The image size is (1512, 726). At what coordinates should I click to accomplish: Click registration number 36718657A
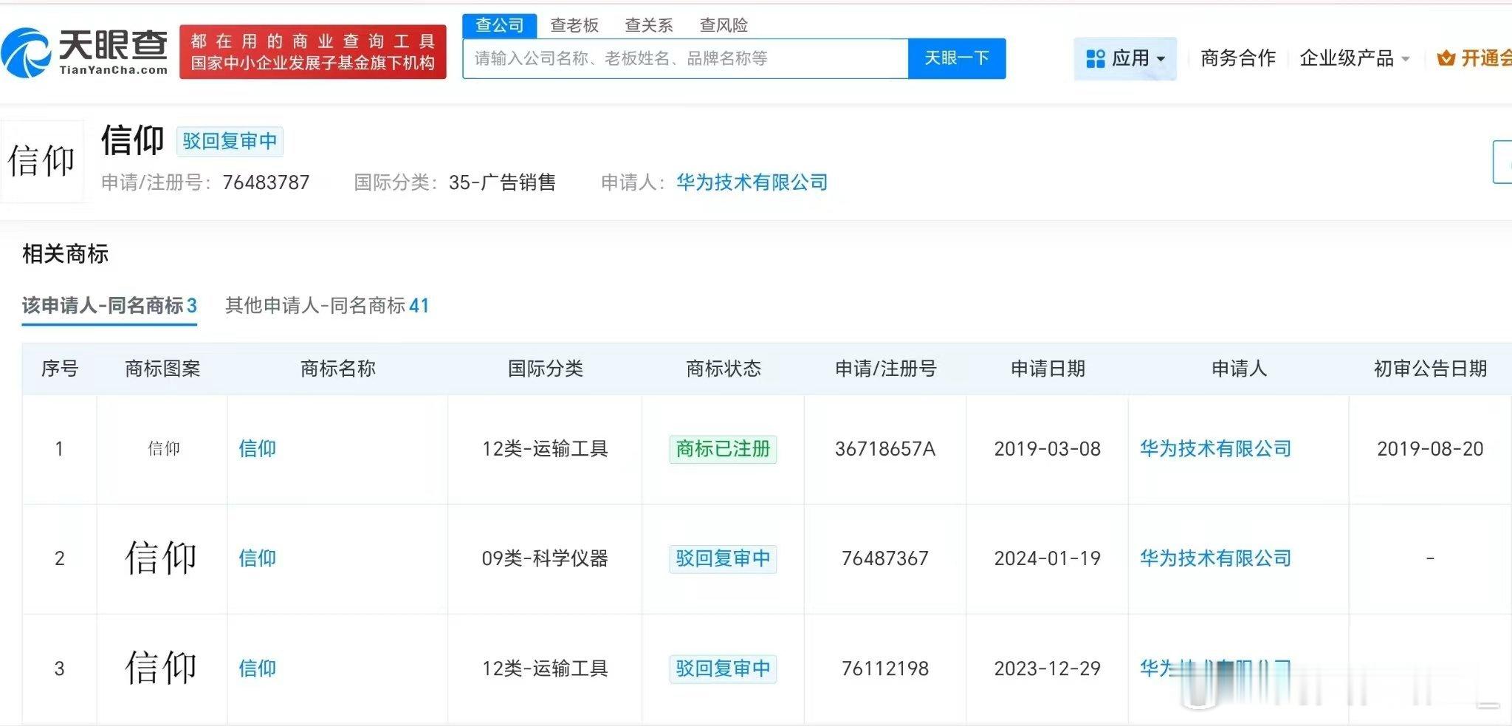(885, 449)
